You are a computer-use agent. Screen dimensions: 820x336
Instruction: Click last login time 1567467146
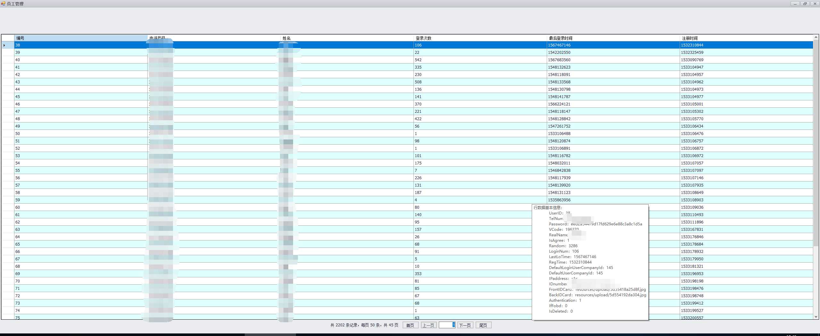click(613, 45)
